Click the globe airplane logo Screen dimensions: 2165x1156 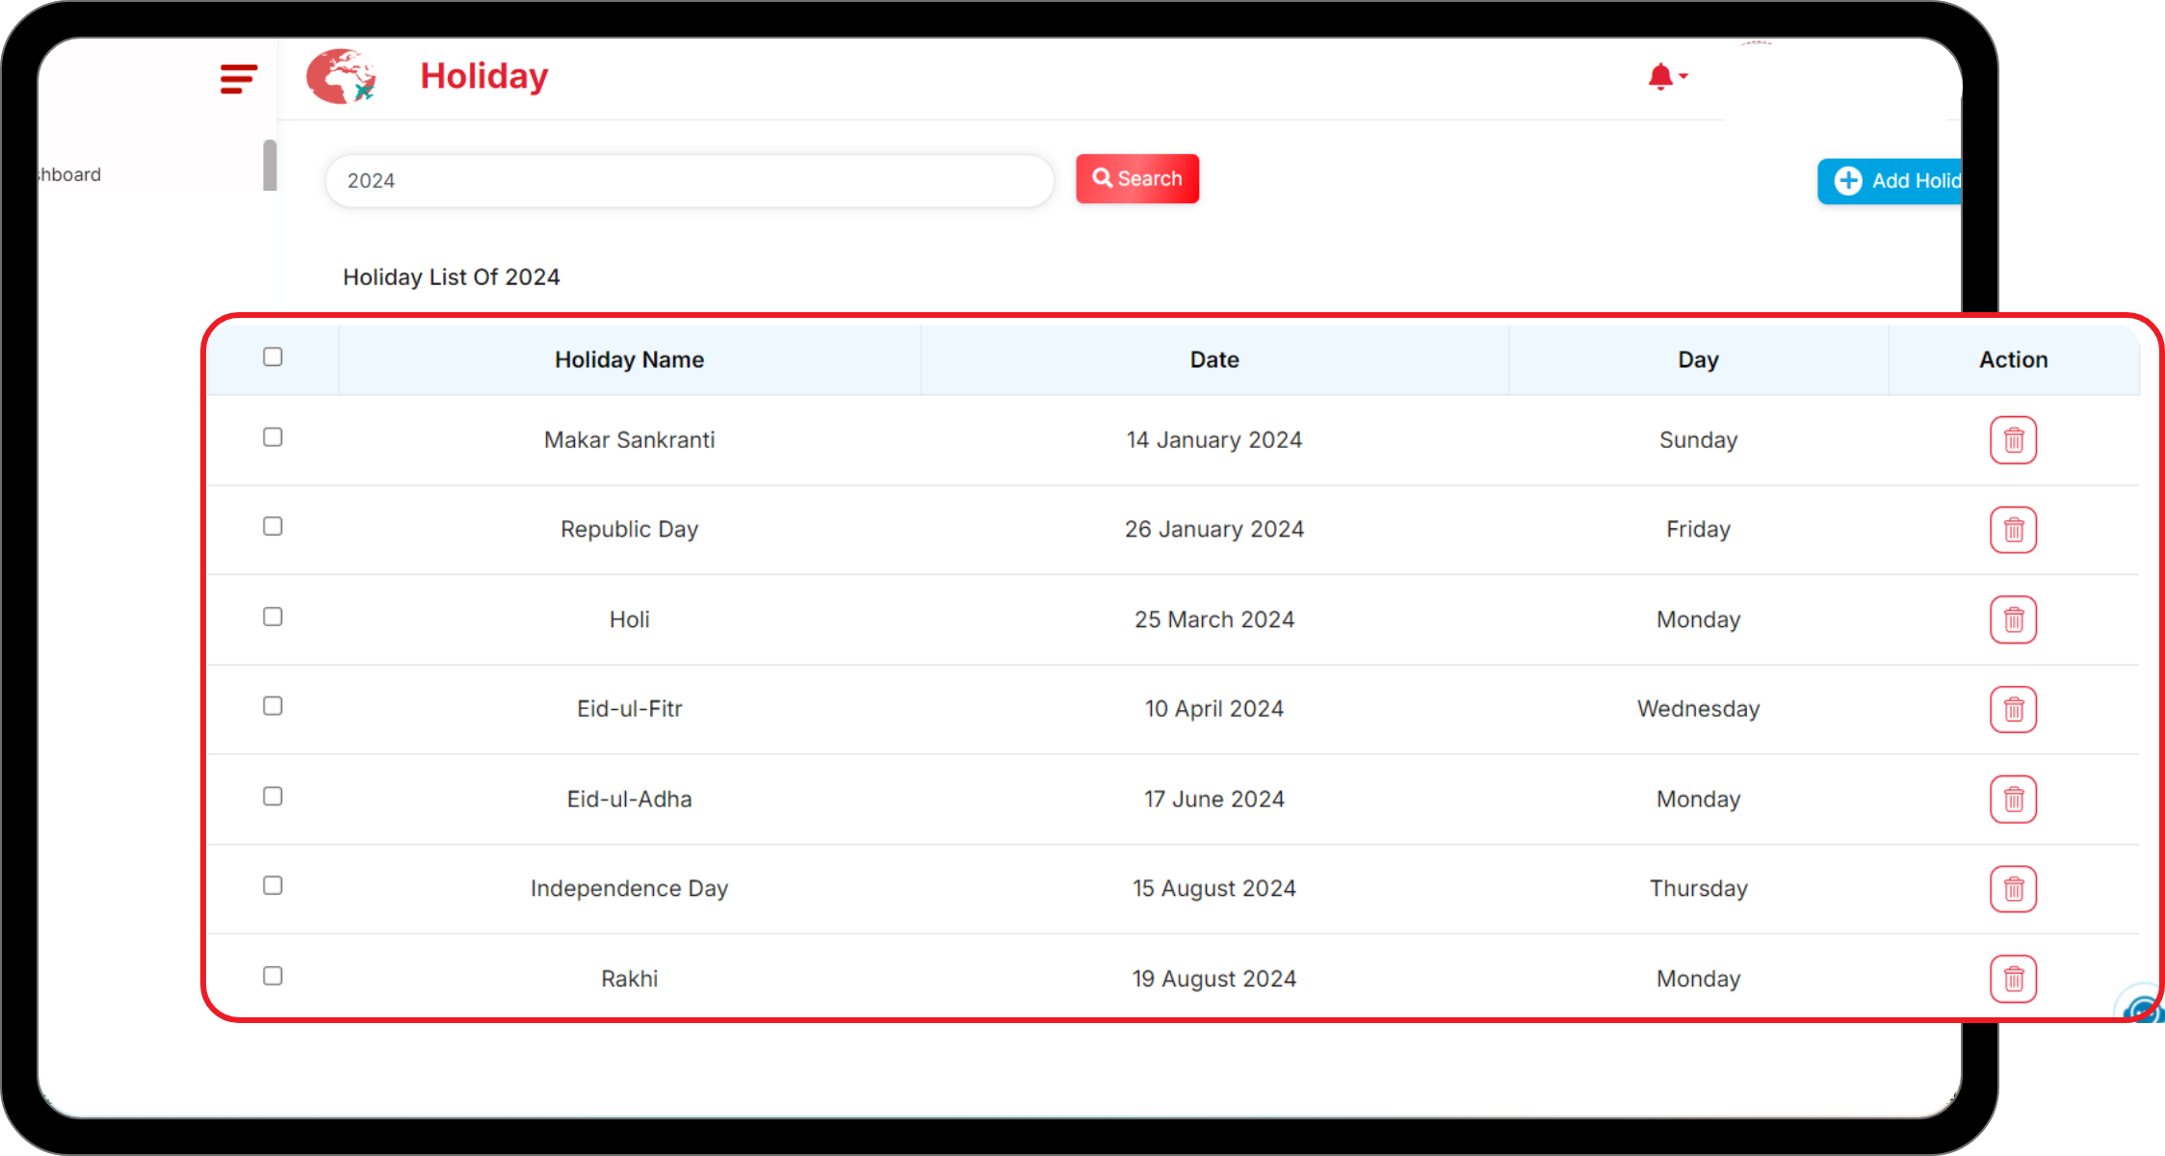[x=341, y=77]
